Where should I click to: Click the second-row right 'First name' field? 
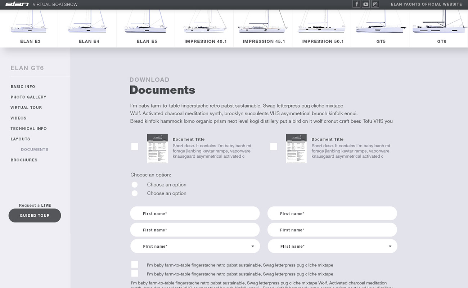(332, 230)
